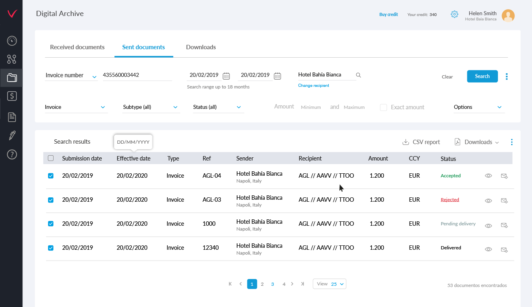Click the network nodes sidebar icon
This screenshot has width=532, height=307.
(x=12, y=59)
